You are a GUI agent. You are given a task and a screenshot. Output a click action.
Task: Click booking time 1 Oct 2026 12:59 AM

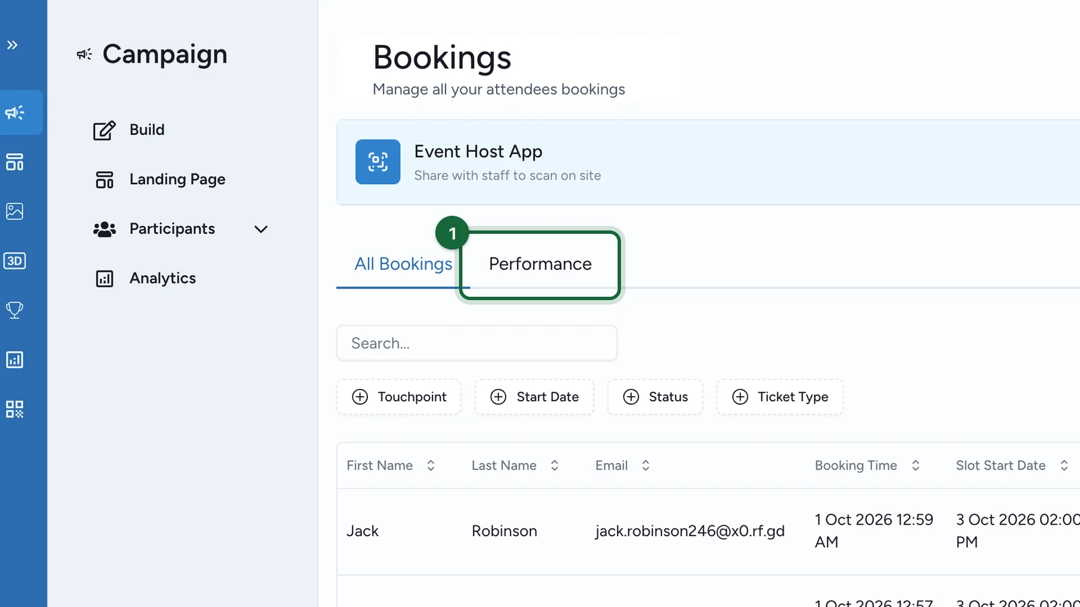pos(873,531)
